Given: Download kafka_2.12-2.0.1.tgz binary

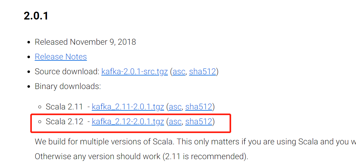Looking at the screenshot, I should pos(128,121).
